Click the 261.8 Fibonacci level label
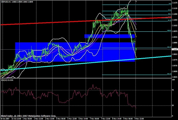The height and width of the screenshot is (120, 178). [x=169, y=74]
